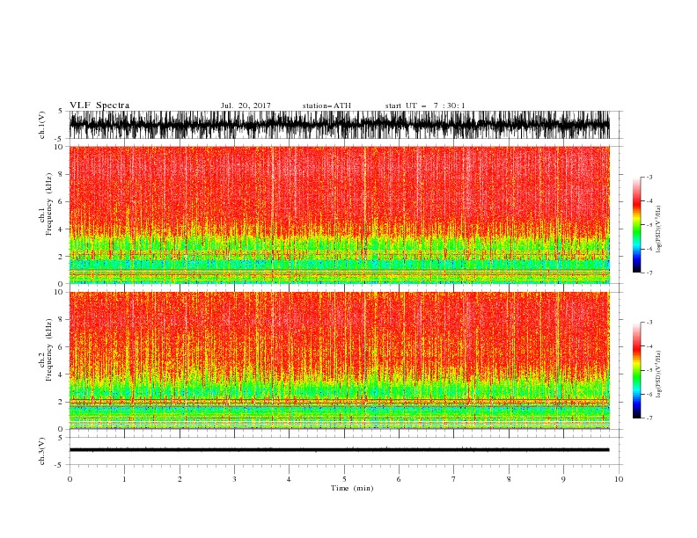Click the time axis tick label "1"
697x538 pixels.
(124, 479)
